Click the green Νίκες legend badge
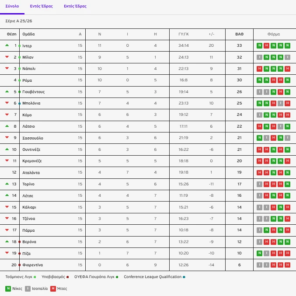 click(x=8, y=289)
